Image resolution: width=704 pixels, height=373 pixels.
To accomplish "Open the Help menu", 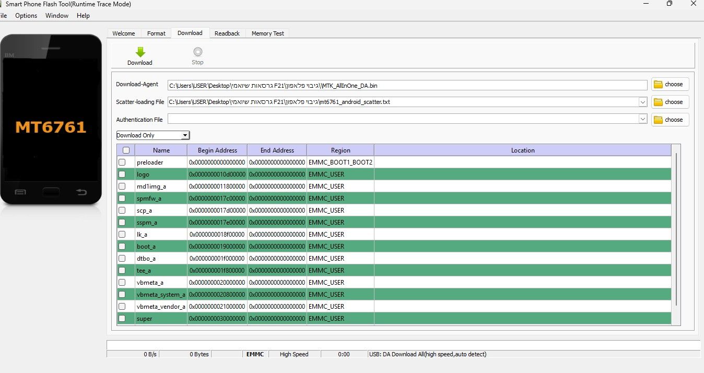I will point(83,16).
